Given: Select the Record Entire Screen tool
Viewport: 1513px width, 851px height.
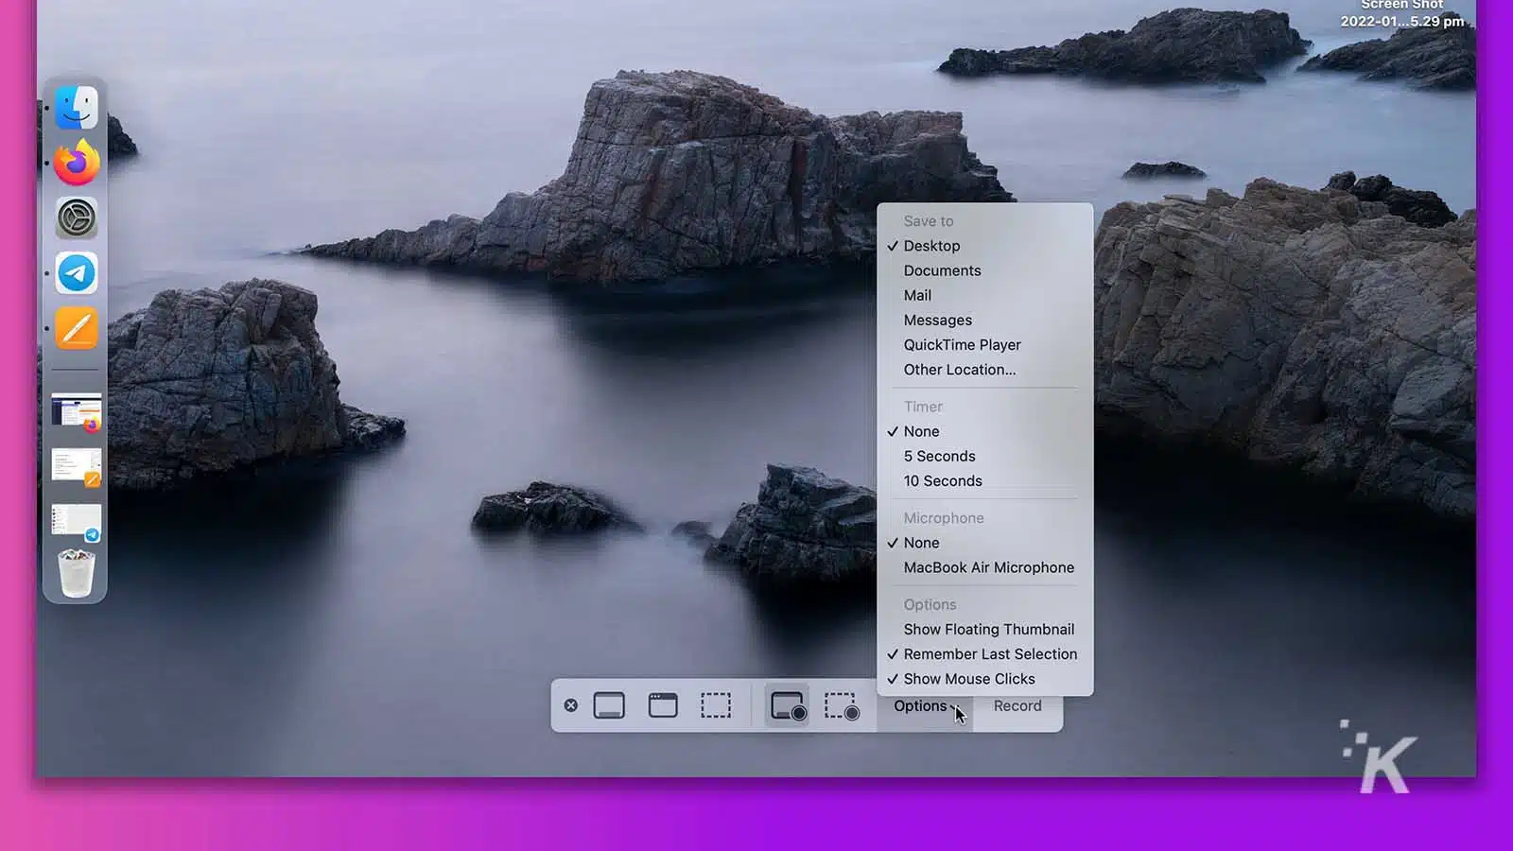Looking at the screenshot, I should tap(788, 703).
